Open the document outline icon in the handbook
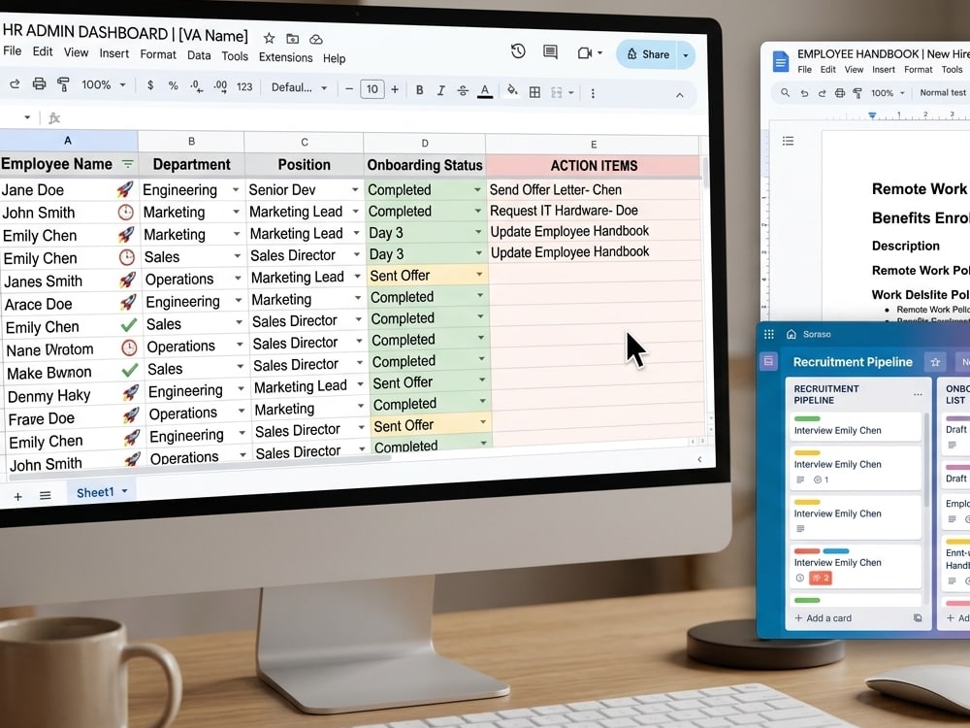Viewport: 970px width, 728px height. (x=788, y=141)
